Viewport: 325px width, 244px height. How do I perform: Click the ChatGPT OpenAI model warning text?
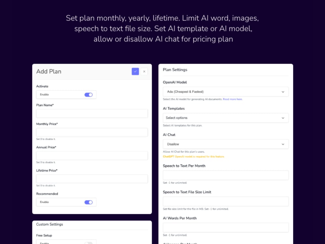[x=194, y=156]
